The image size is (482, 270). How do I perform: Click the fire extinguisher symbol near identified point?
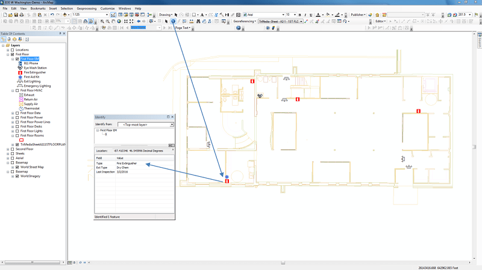tap(227, 182)
